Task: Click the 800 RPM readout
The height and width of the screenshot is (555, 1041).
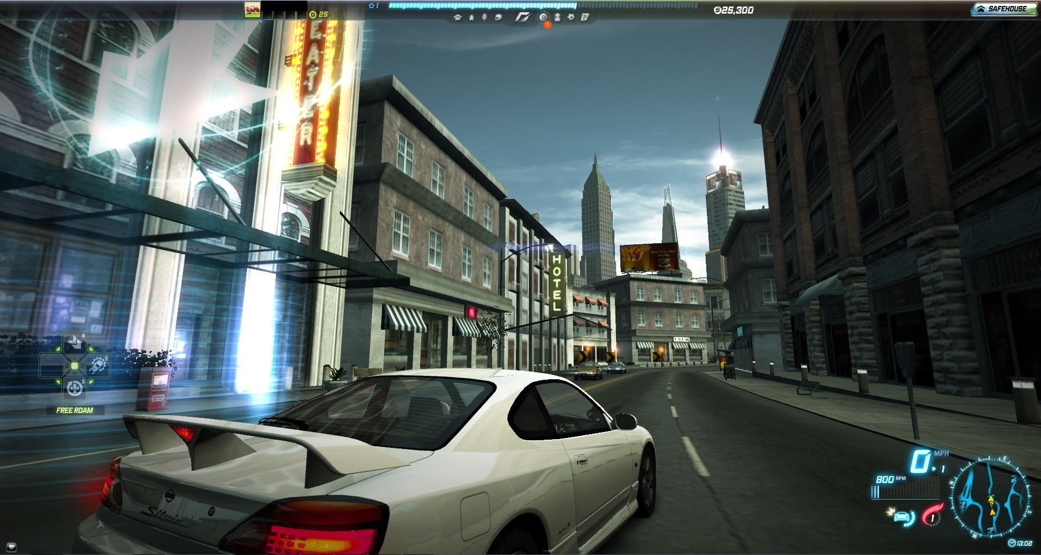Action: (891, 479)
